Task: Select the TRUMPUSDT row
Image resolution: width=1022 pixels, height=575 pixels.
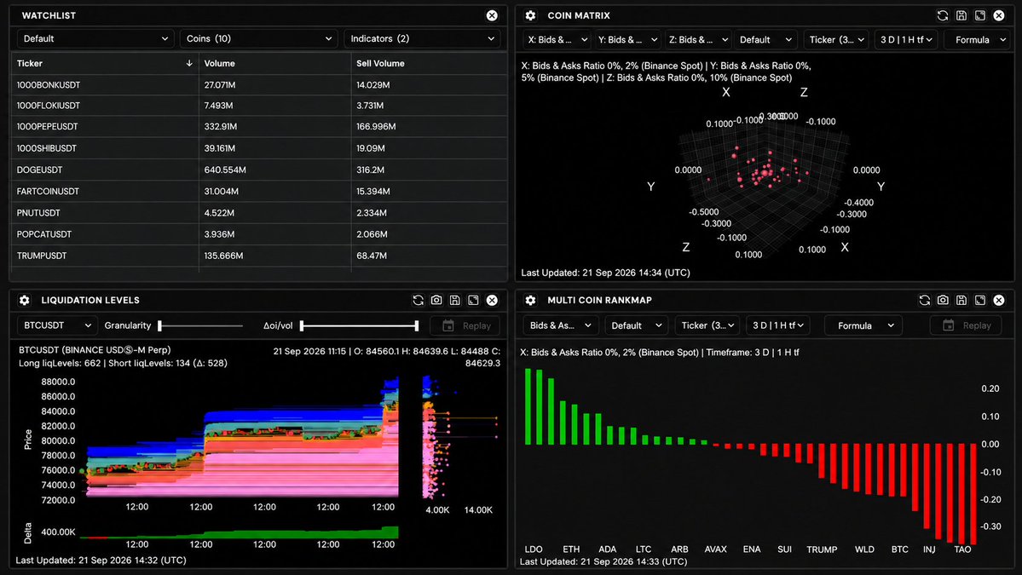Action: 259,256
